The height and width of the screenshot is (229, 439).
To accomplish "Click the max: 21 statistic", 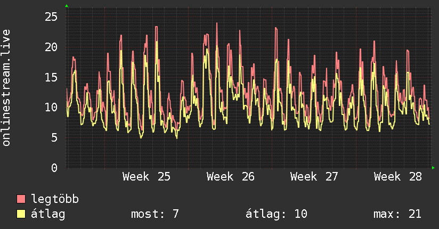I will tap(397, 214).
